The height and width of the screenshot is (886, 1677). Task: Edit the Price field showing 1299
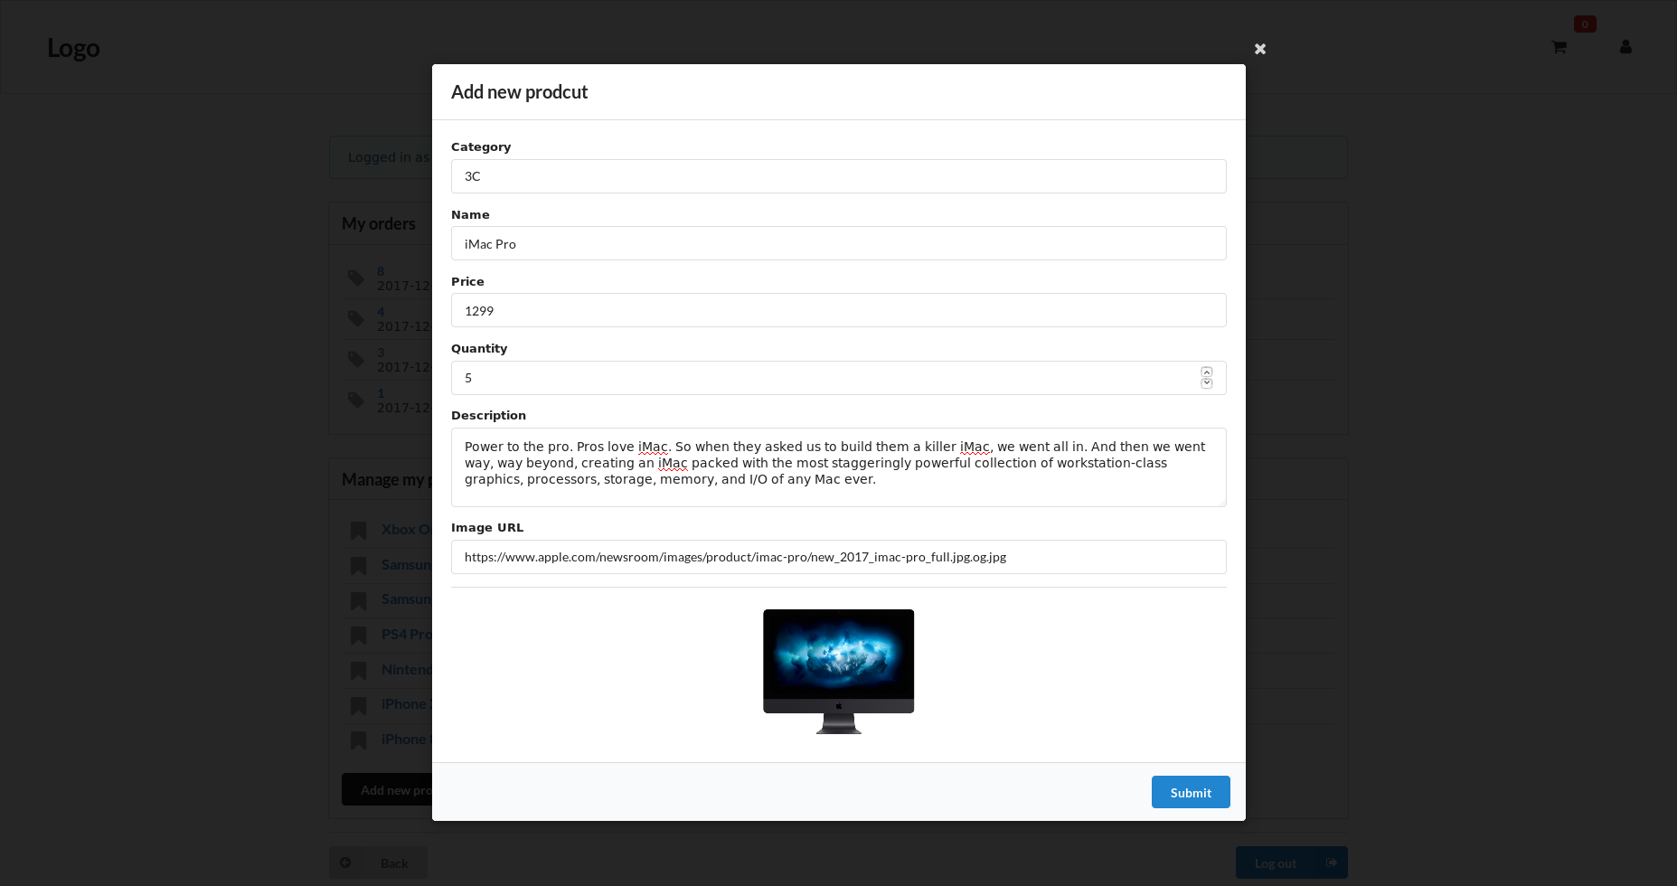838,310
